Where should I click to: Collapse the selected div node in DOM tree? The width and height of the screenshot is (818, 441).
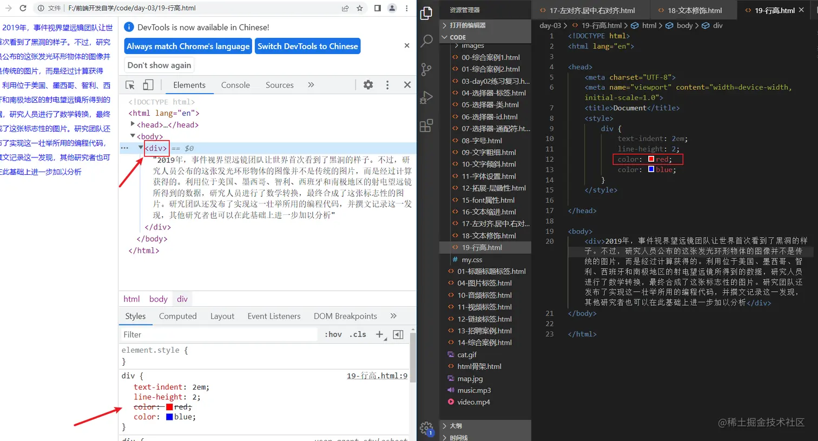coord(141,147)
